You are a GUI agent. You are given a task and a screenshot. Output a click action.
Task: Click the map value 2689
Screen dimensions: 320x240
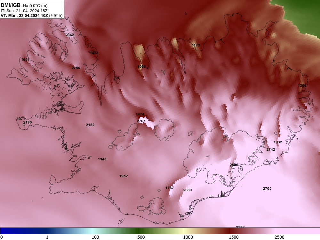pyautogui.click(x=187, y=190)
